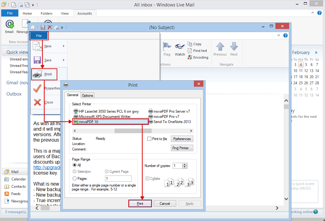Click the Find Printer button
Image resolution: width=325 pixels, height=221 pixels.
[182, 148]
